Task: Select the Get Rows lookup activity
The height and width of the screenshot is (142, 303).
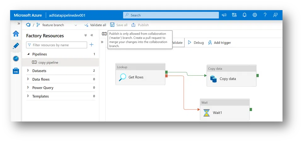Action: 140,77
